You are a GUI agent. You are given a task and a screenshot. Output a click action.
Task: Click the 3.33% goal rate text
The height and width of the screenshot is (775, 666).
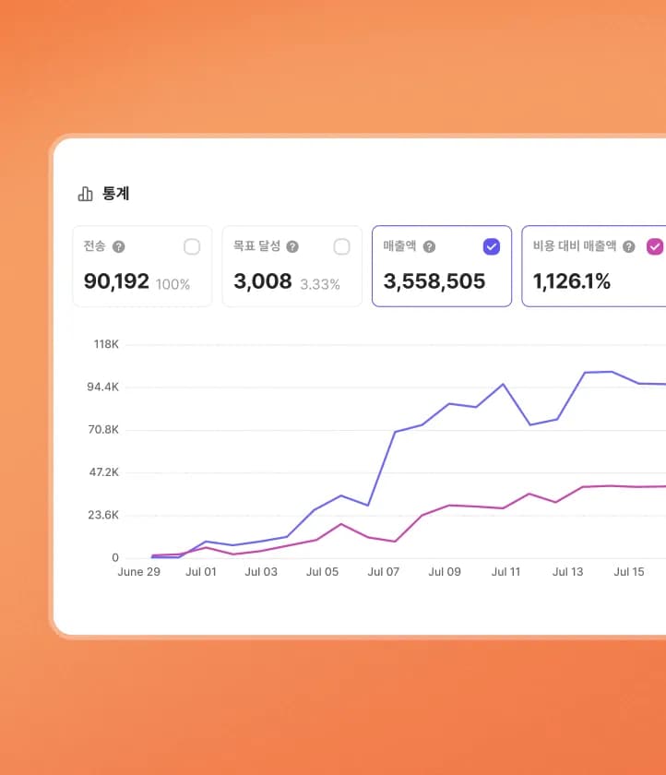point(320,284)
